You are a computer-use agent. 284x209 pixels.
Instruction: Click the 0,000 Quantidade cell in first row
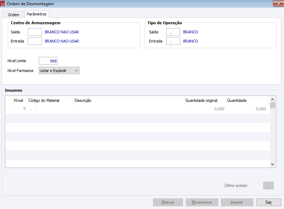[x=247, y=109]
